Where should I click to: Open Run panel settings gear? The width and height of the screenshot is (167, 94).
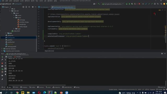point(162,54)
